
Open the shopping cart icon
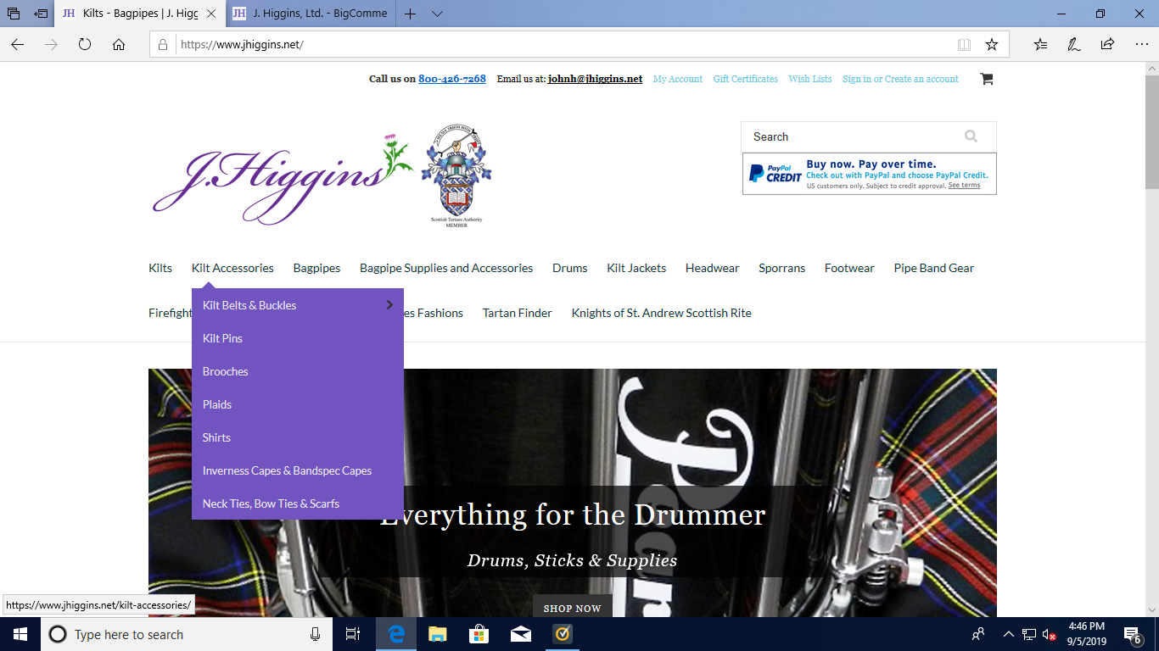[x=986, y=79]
